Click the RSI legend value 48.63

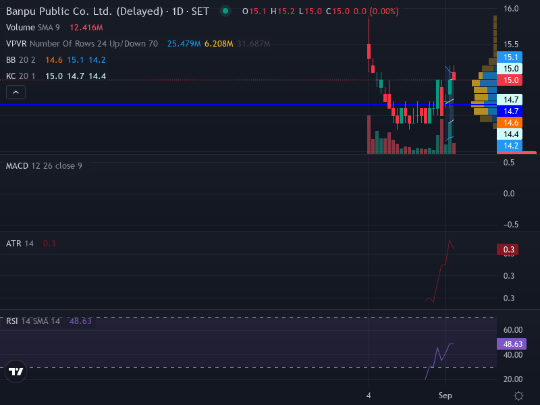80,321
